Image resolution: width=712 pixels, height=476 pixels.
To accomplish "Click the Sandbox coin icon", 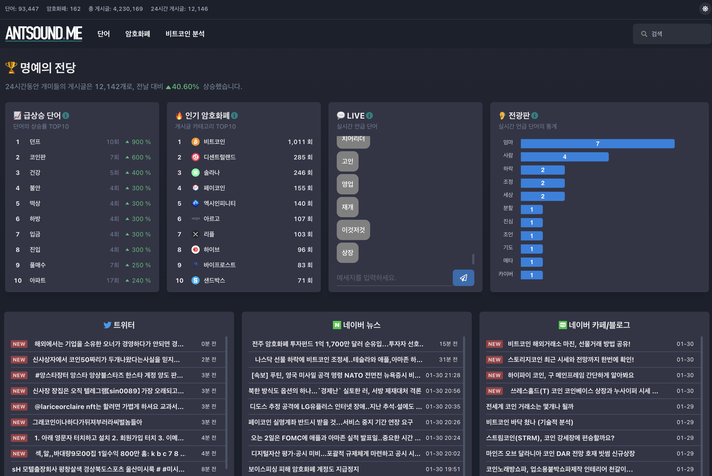I will [x=195, y=281].
